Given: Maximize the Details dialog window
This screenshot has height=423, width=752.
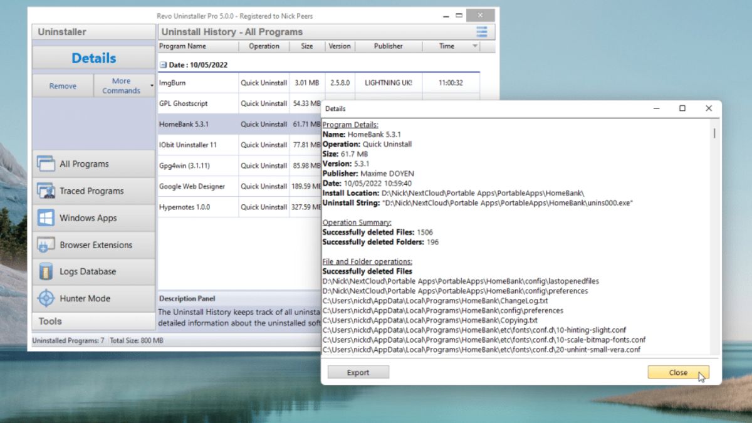Looking at the screenshot, I should (682, 108).
